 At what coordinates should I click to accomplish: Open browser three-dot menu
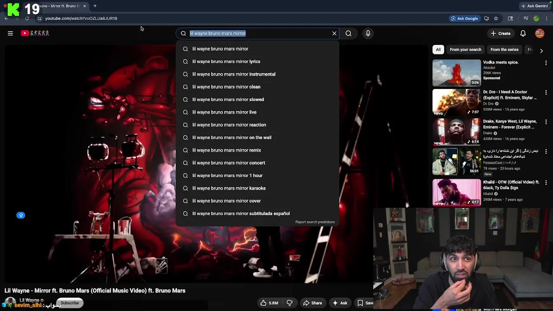[547, 19]
